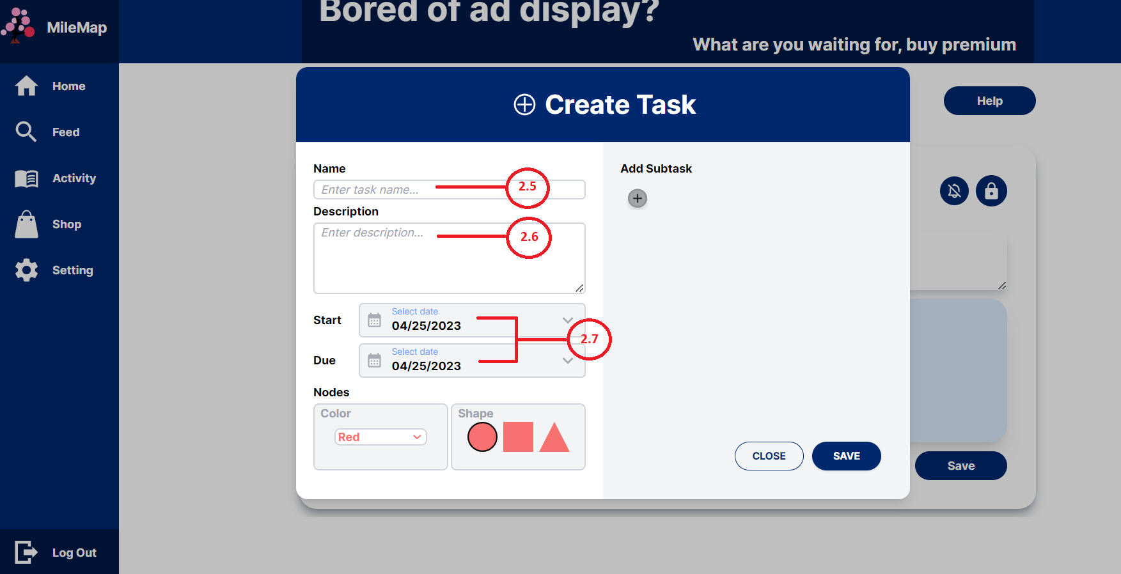This screenshot has width=1121, height=574.
Task: Click the Log Out icon
Action: pos(26,552)
